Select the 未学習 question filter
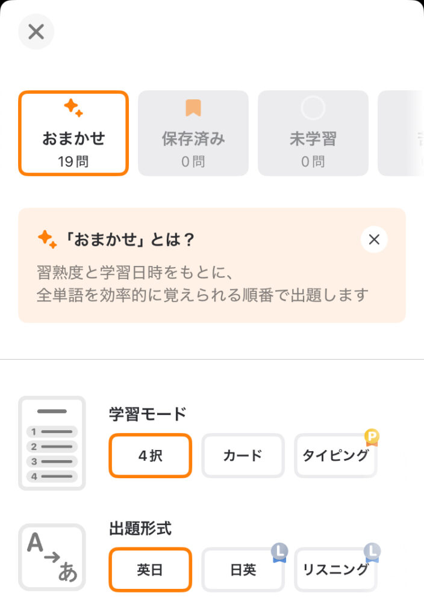 point(313,132)
